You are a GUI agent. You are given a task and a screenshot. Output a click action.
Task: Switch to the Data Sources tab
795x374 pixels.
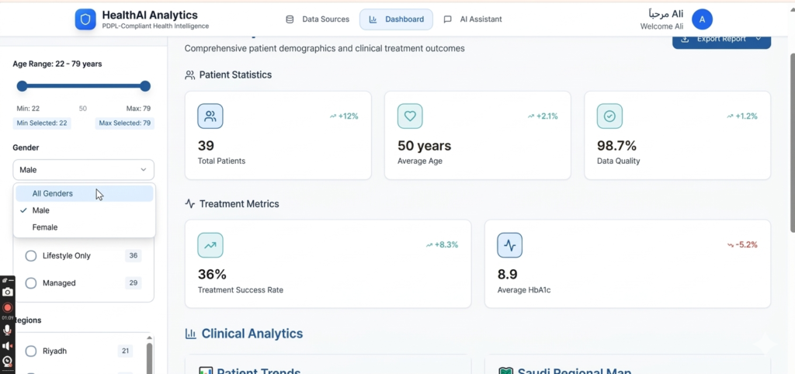(318, 19)
